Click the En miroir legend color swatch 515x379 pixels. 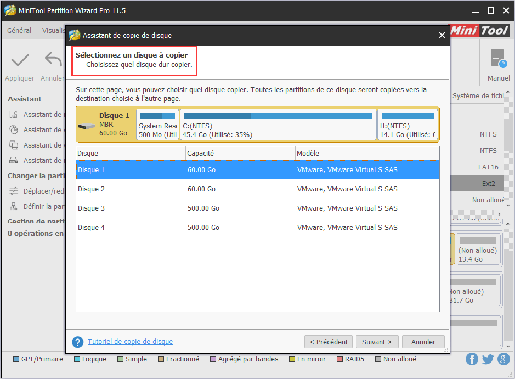[x=292, y=359]
